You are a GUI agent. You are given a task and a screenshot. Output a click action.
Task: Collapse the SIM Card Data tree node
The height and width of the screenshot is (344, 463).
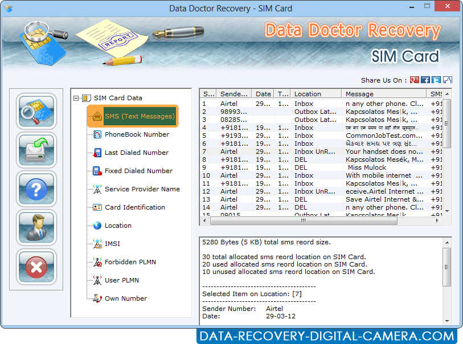76,98
